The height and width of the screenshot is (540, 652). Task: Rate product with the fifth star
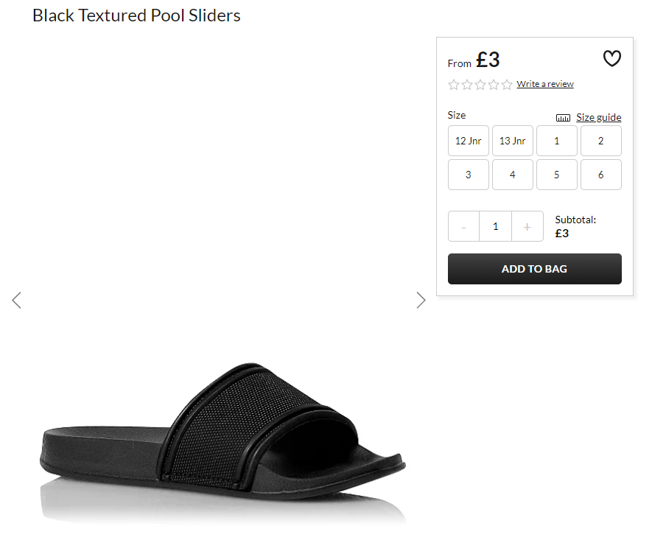tap(506, 85)
